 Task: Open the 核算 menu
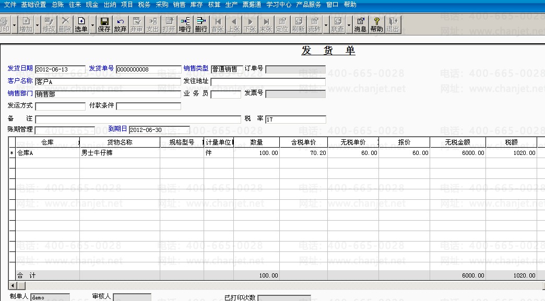[x=214, y=5]
